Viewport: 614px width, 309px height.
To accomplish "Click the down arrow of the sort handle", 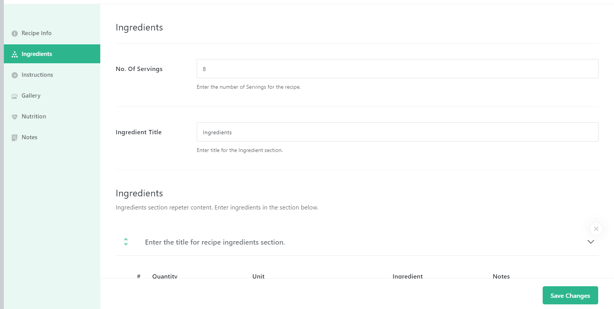I will click(x=126, y=245).
